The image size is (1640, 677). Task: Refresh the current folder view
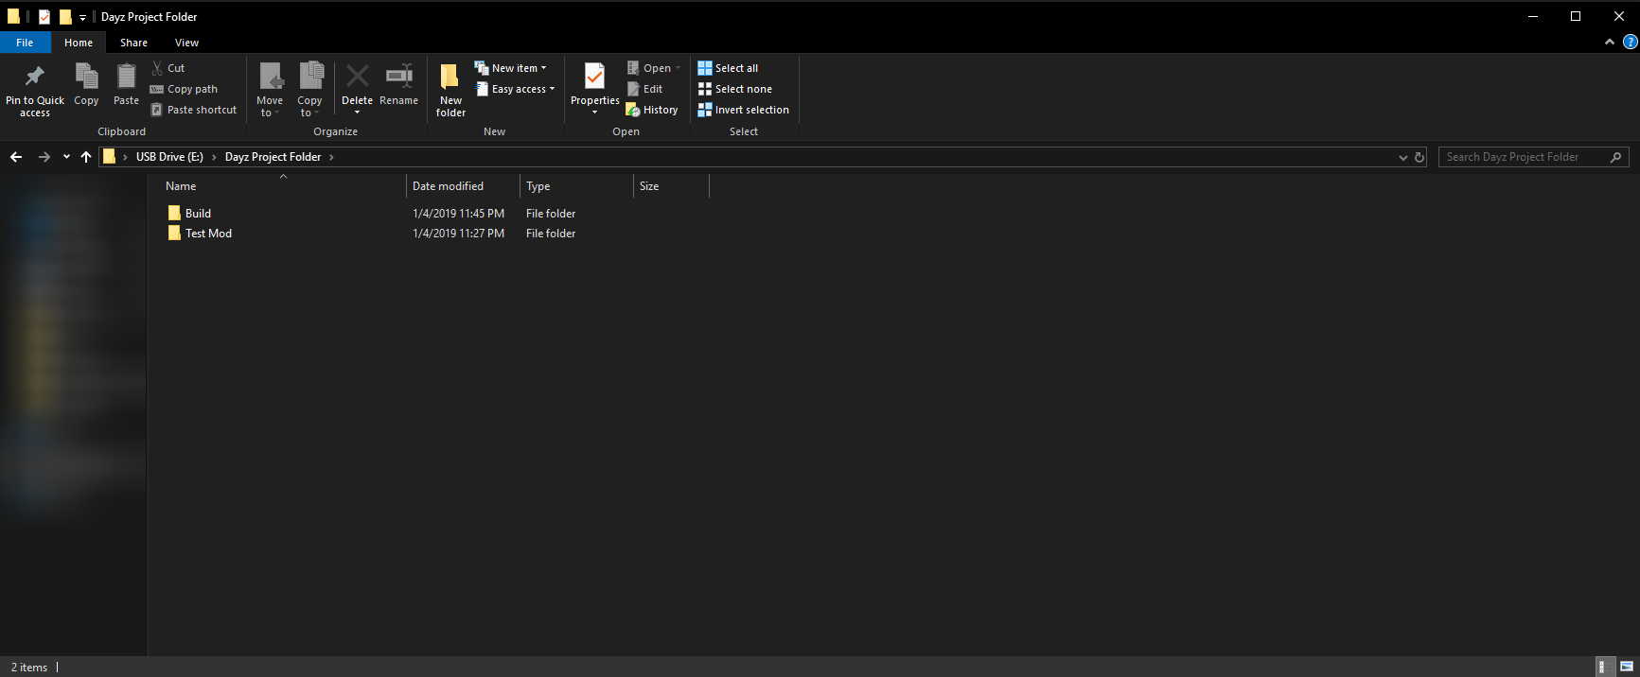tap(1420, 158)
